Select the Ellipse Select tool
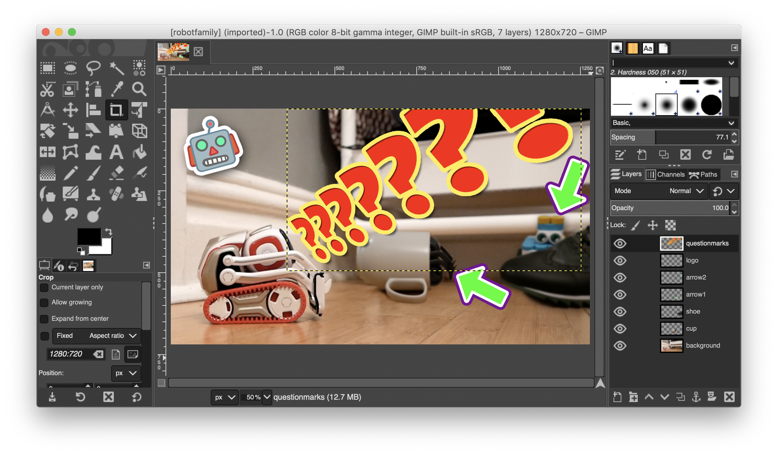778x456 pixels. 70,68
